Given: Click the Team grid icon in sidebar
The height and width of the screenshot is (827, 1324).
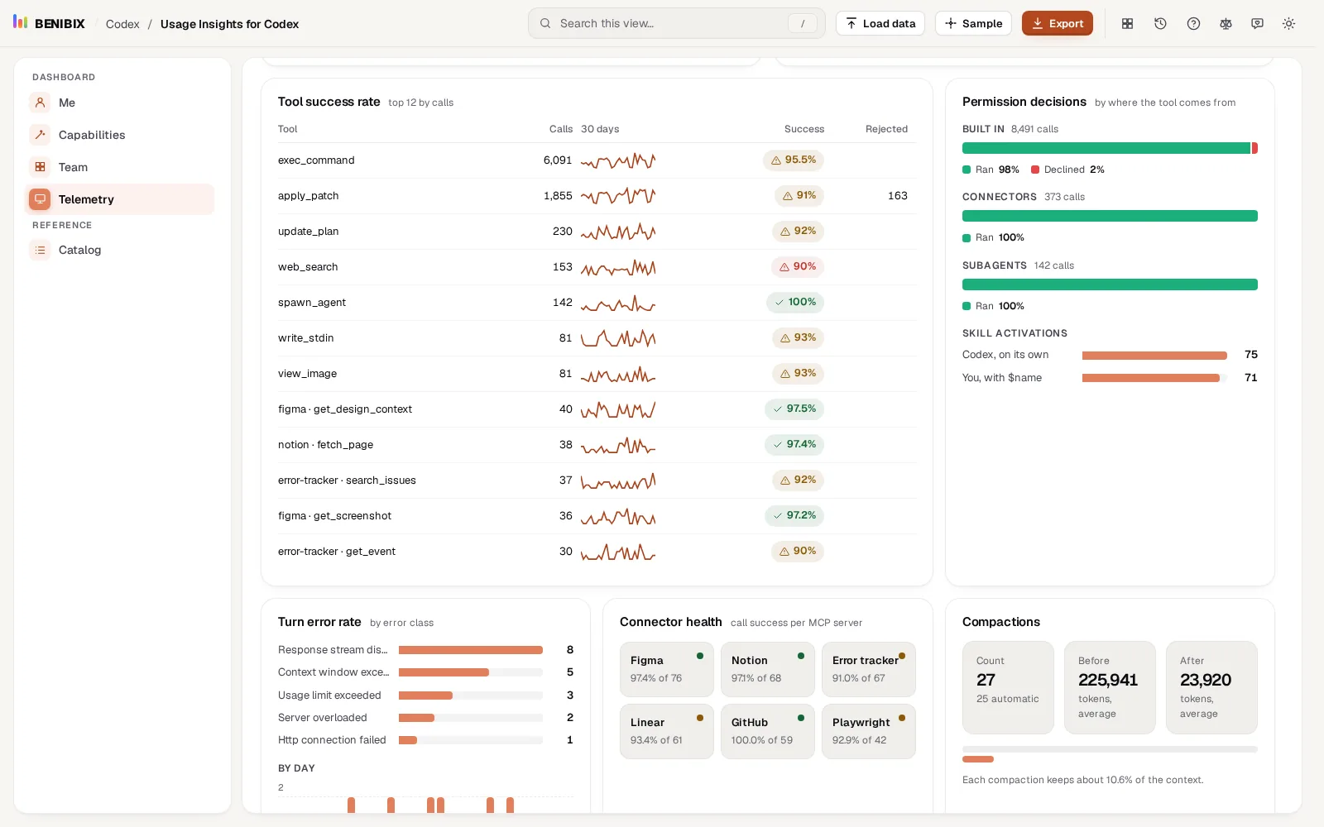Looking at the screenshot, I should (x=40, y=167).
